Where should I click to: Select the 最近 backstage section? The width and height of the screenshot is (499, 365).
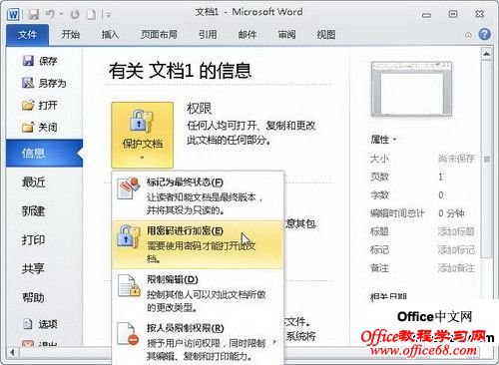(33, 182)
